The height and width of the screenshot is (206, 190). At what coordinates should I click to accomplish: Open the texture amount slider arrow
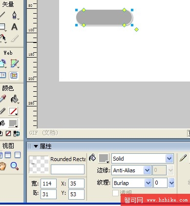tap(171, 183)
